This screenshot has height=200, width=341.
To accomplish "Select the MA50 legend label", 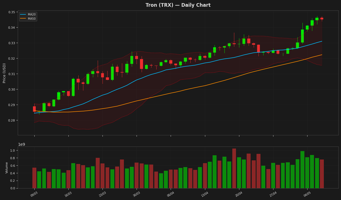I will [32, 19].
